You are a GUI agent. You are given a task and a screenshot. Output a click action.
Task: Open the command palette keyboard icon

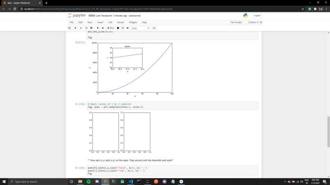[x=154, y=28]
